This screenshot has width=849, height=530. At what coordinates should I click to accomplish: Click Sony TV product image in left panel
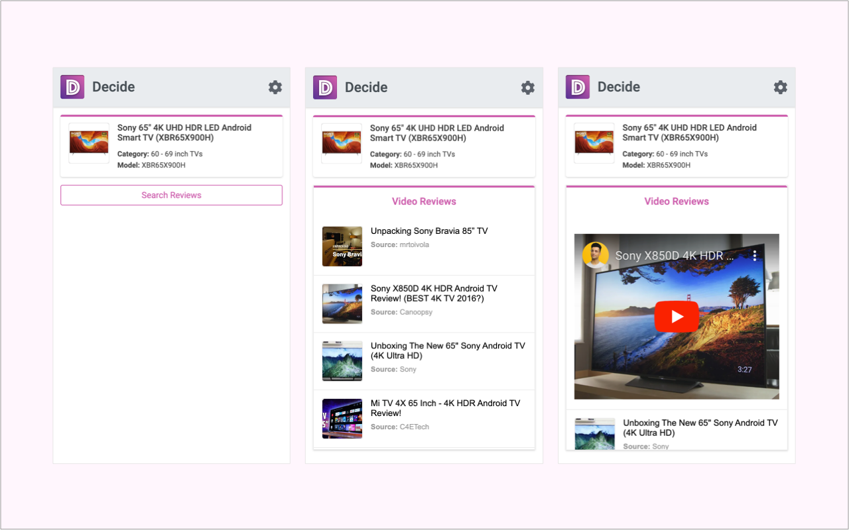89,143
